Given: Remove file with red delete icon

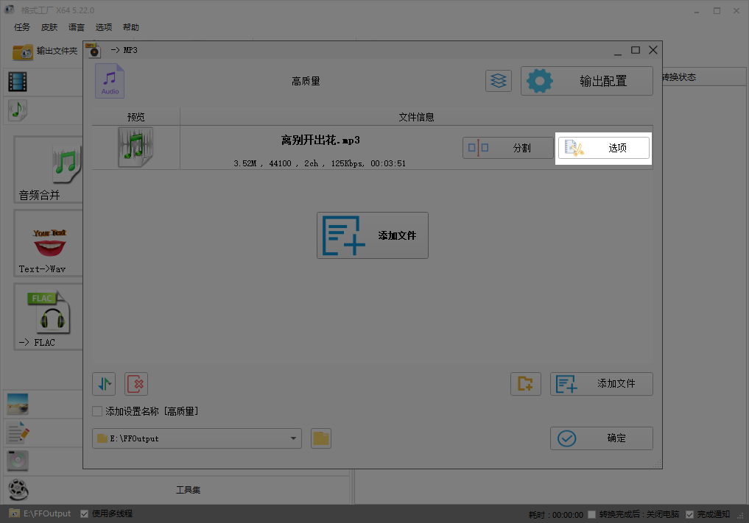Looking at the screenshot, I should [136, 384].
